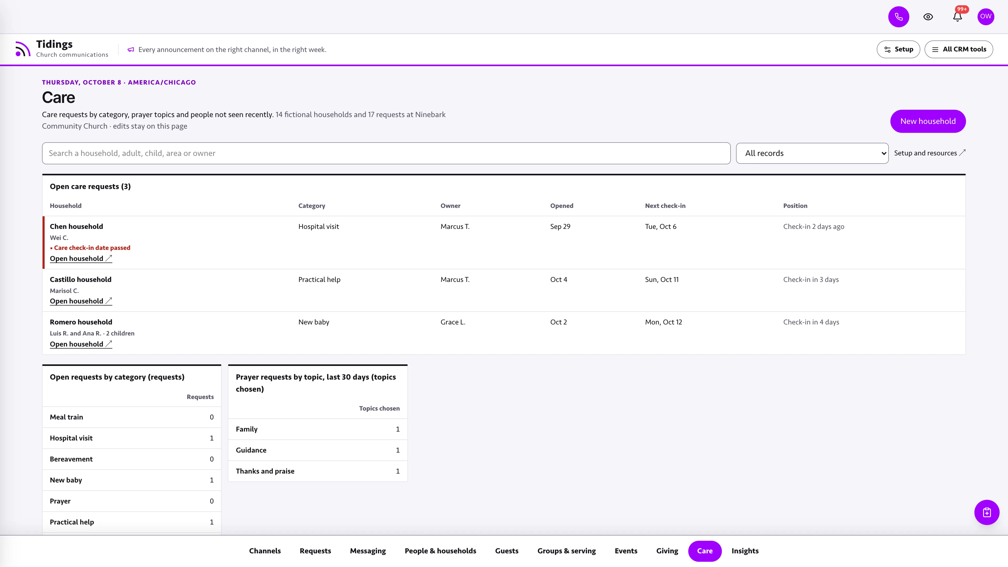Open the Guests tab
This screenshot has height=567, width=1008.
[507, 551]
